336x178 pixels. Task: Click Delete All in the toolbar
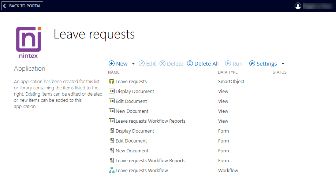[x=203, y=64]
